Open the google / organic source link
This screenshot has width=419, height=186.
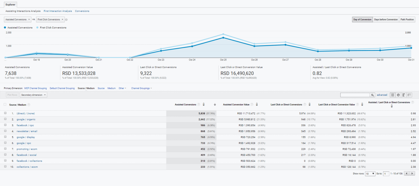pyautogui.click(x=26, y=119)
